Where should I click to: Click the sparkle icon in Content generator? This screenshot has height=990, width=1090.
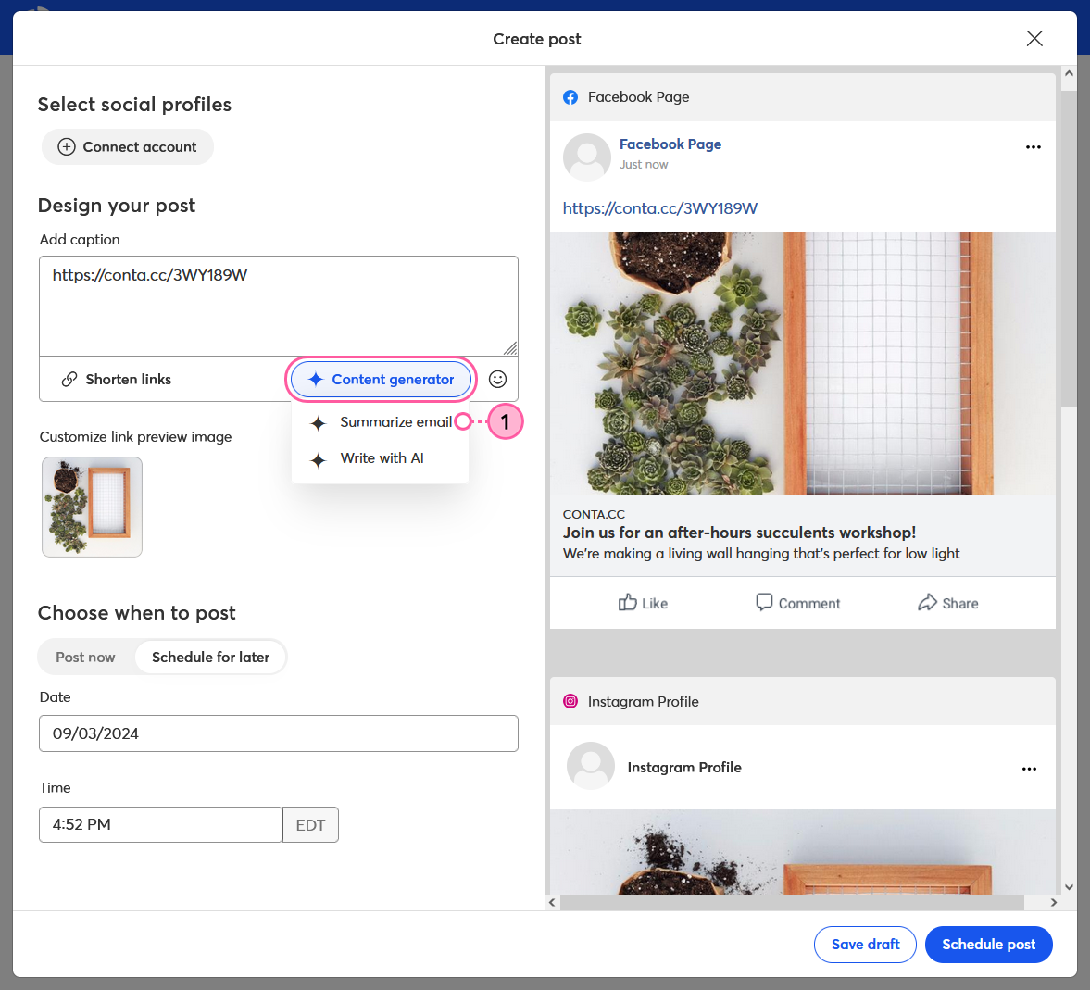click(x=316, y=379)
